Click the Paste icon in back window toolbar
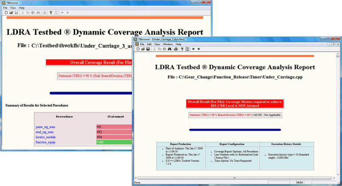Viewport: 342px width, 186px height. (33, 13)
